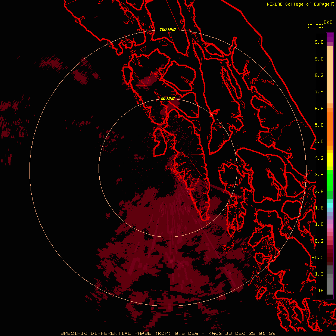This screenshot has height=336, width=336.
Task: Select the 9.8 value on color scale
Action: coord(319,42)
